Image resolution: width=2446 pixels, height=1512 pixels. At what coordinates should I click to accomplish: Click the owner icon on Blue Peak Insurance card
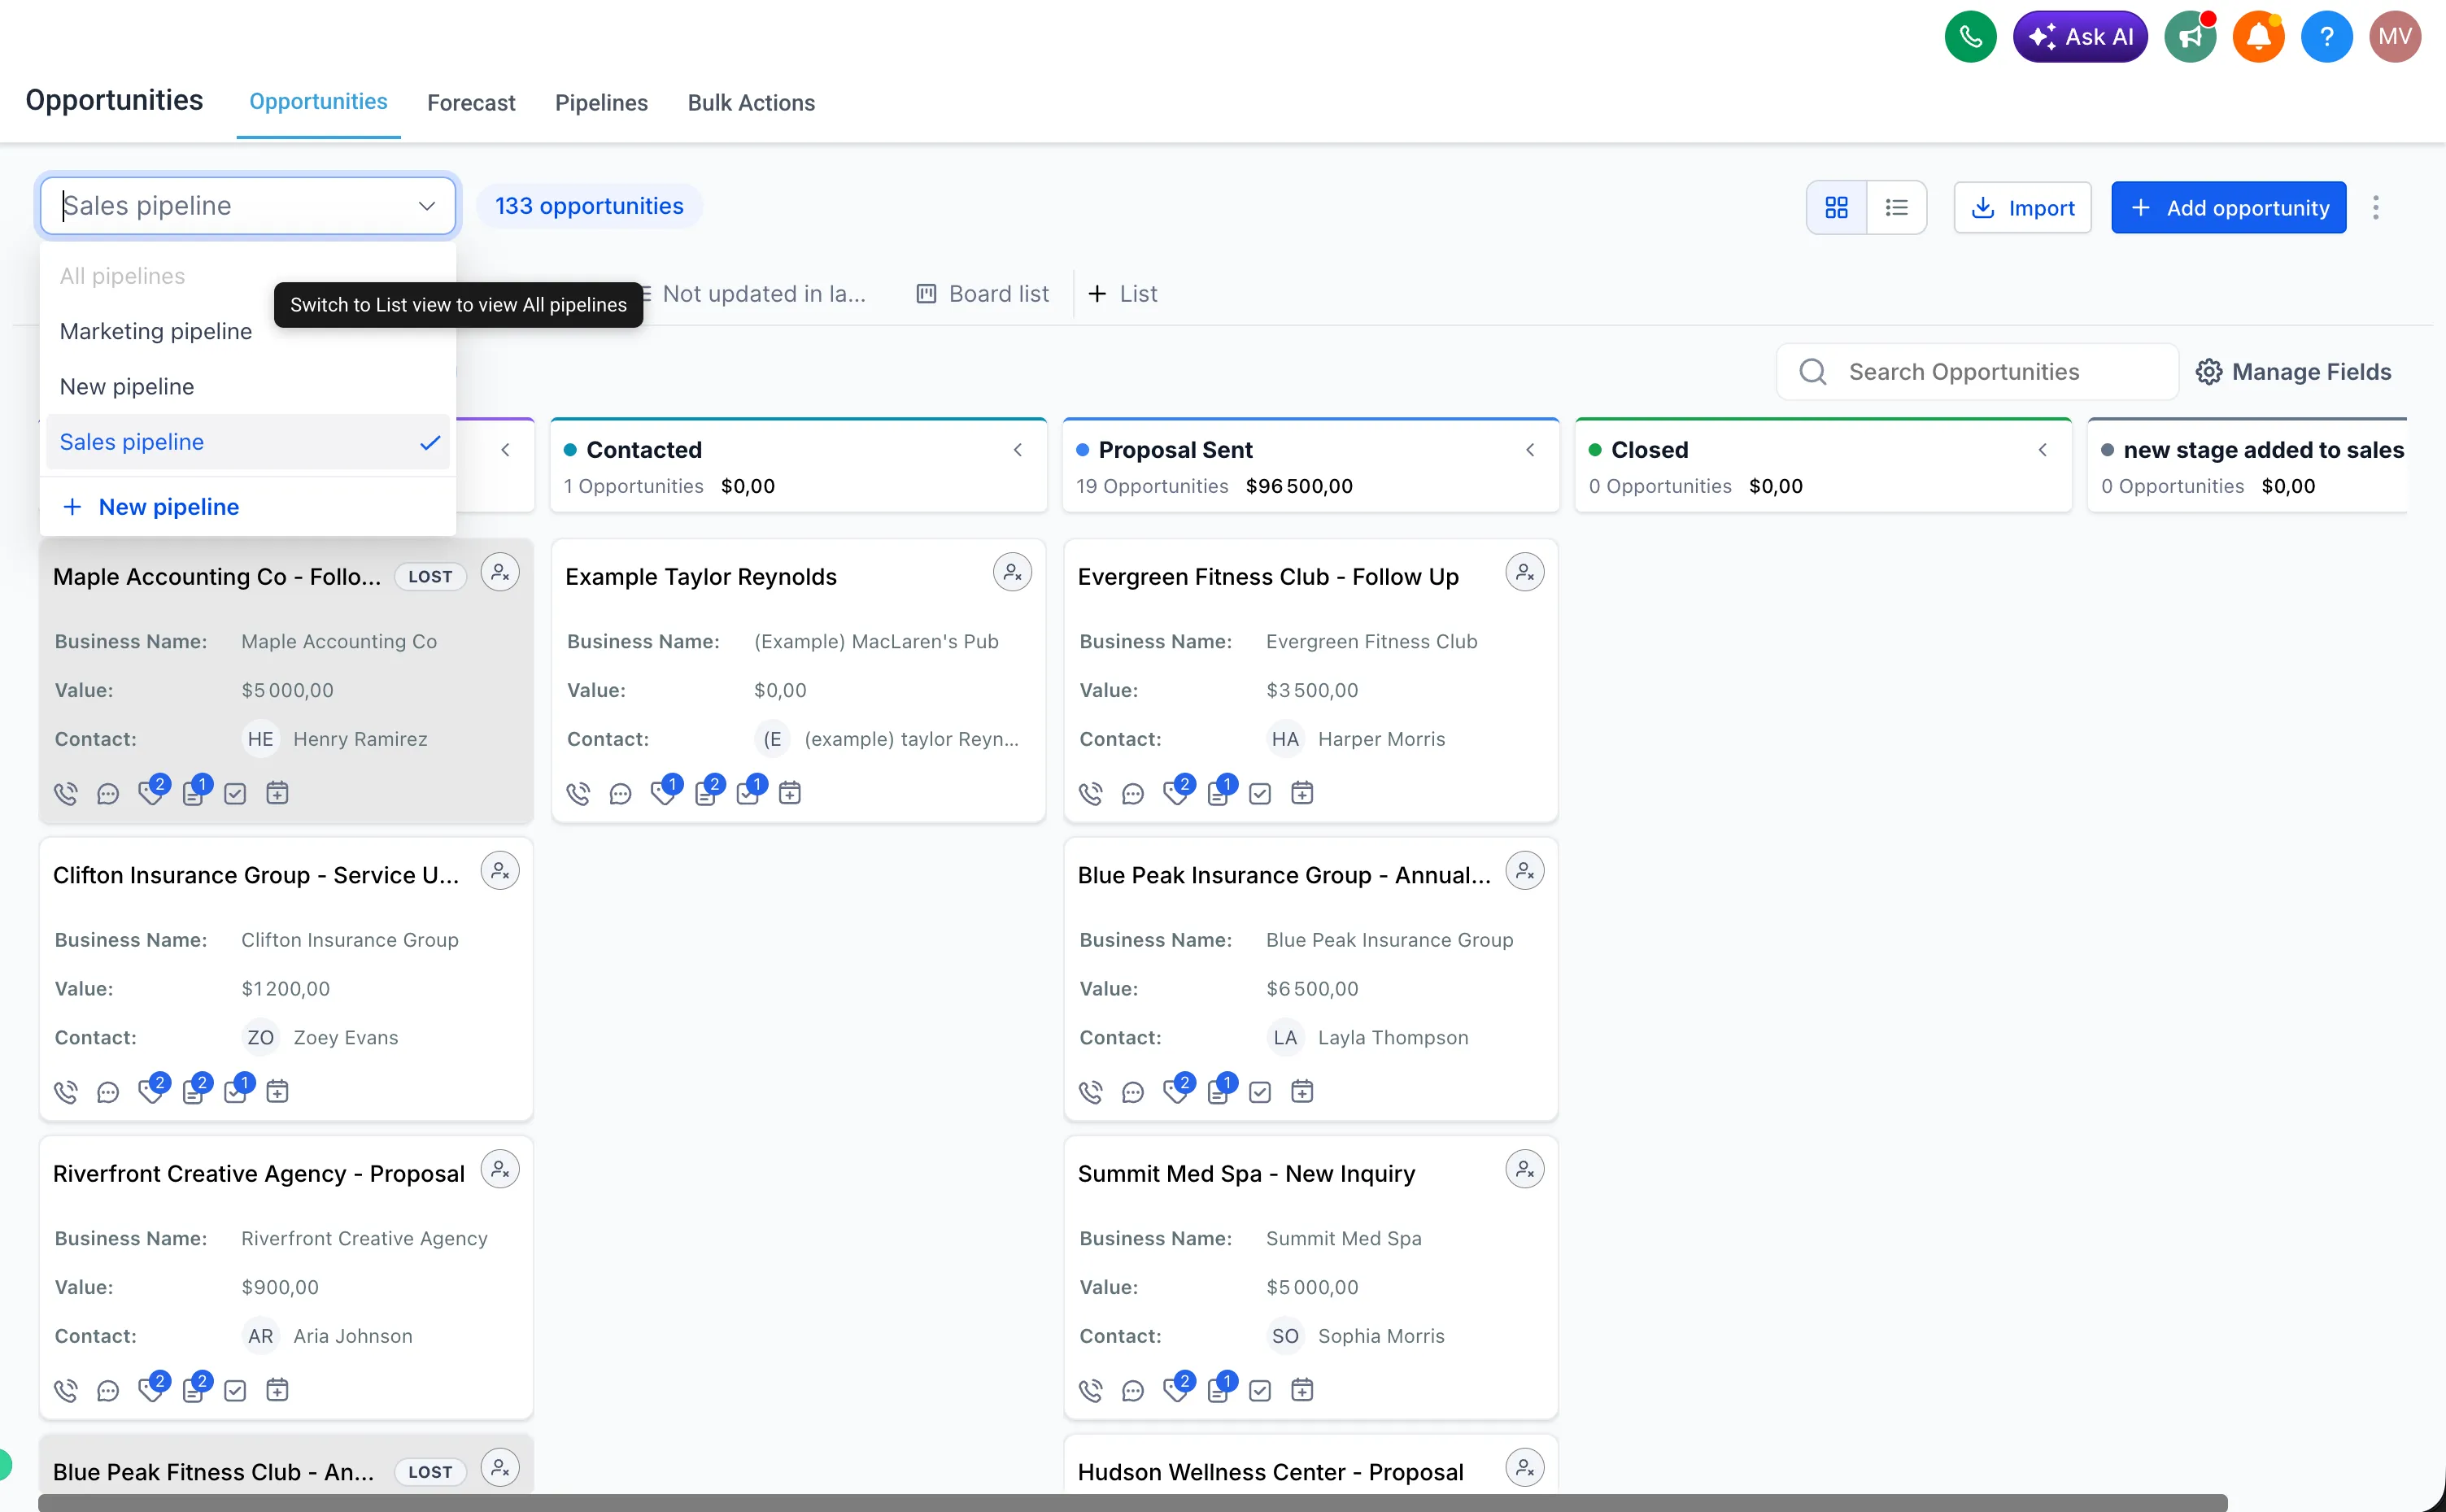point(1525,871)
